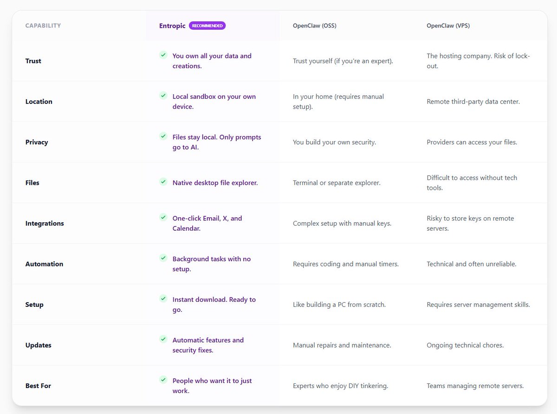This screenshot has width=557, height=414.
Task: Click the green check icon in the Best For row
Action: coord(163,380)
